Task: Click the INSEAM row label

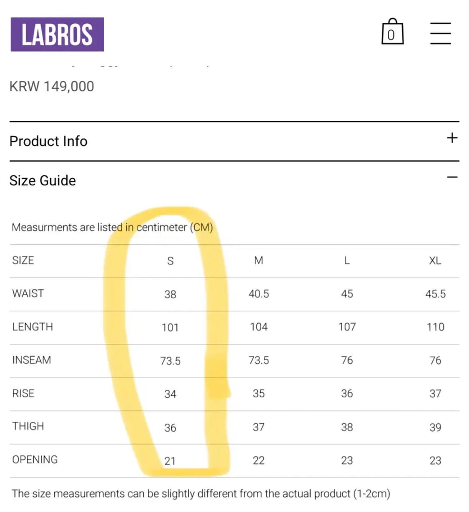Action: 32,360
